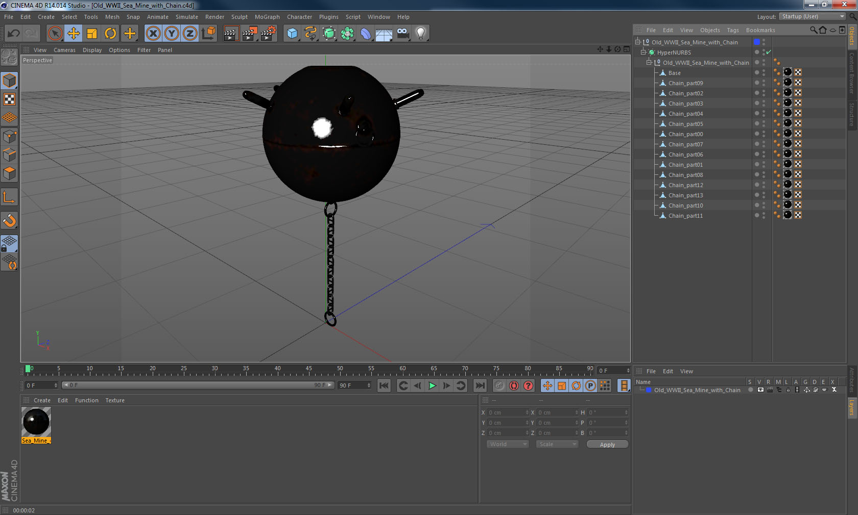This screenshot has height=515, width=858.
Task: Activate the Rotate tool
Action: 110,34
